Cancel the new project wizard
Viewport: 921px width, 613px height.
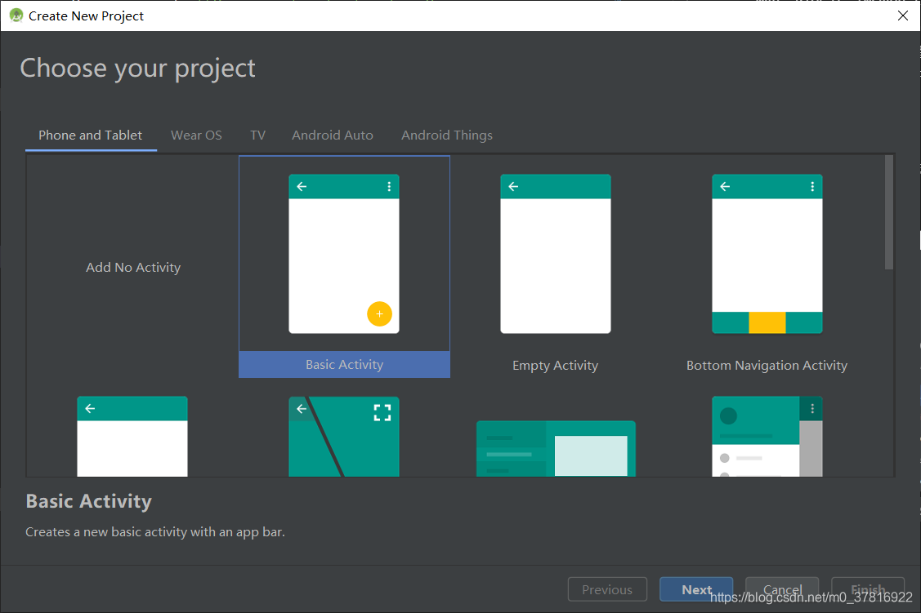(x=782, y=589)
